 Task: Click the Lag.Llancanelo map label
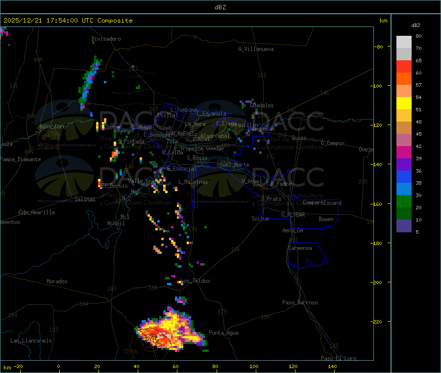pyautogui.click(x=31, y=341)
